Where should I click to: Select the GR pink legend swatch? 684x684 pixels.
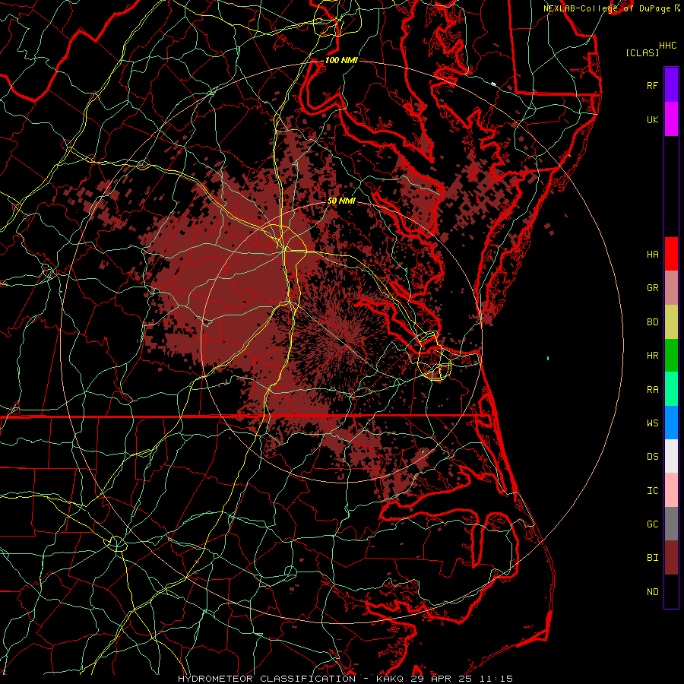click(671, 288)
